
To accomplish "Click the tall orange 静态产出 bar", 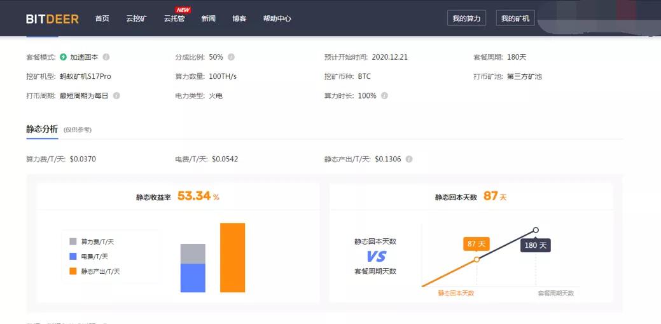I will (232, 257).
